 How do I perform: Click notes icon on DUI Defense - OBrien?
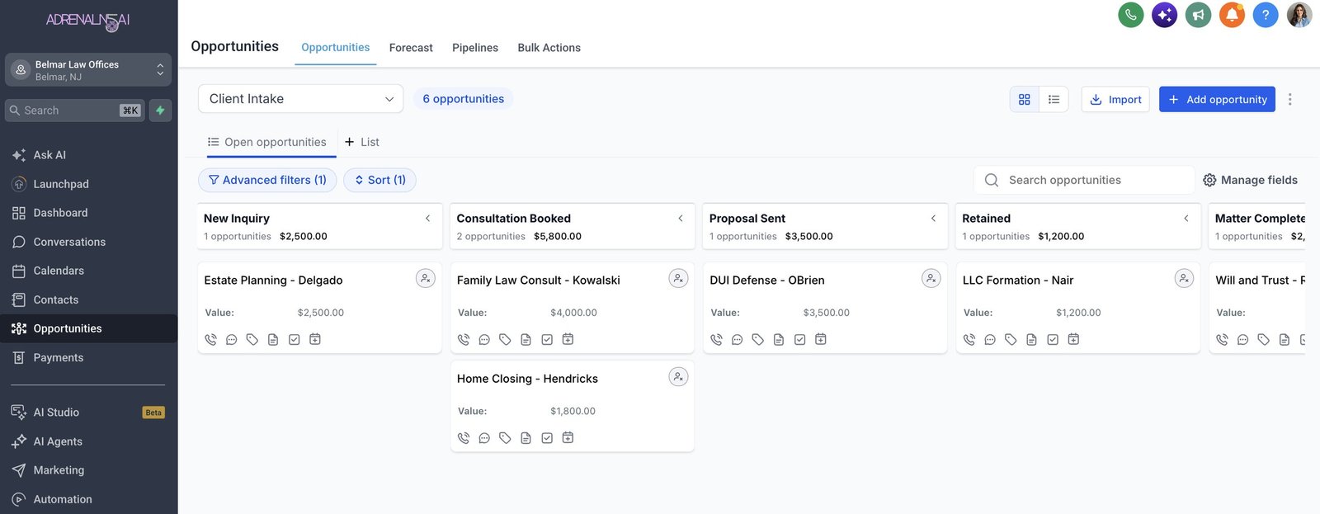point(779,339)
